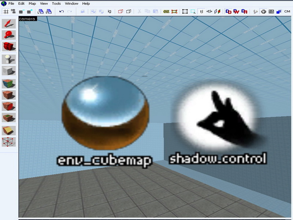
Task: Activate the Magnify tool
Action: (9, 35)
